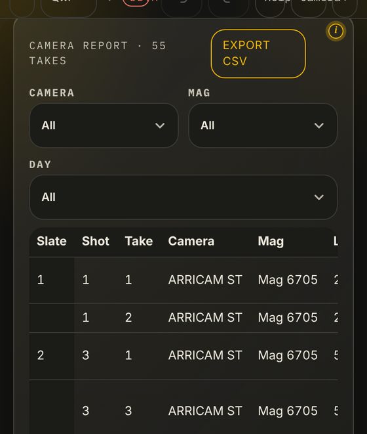Click ARRICAM ST in shot 3 take 1 row

coord(205,355)
